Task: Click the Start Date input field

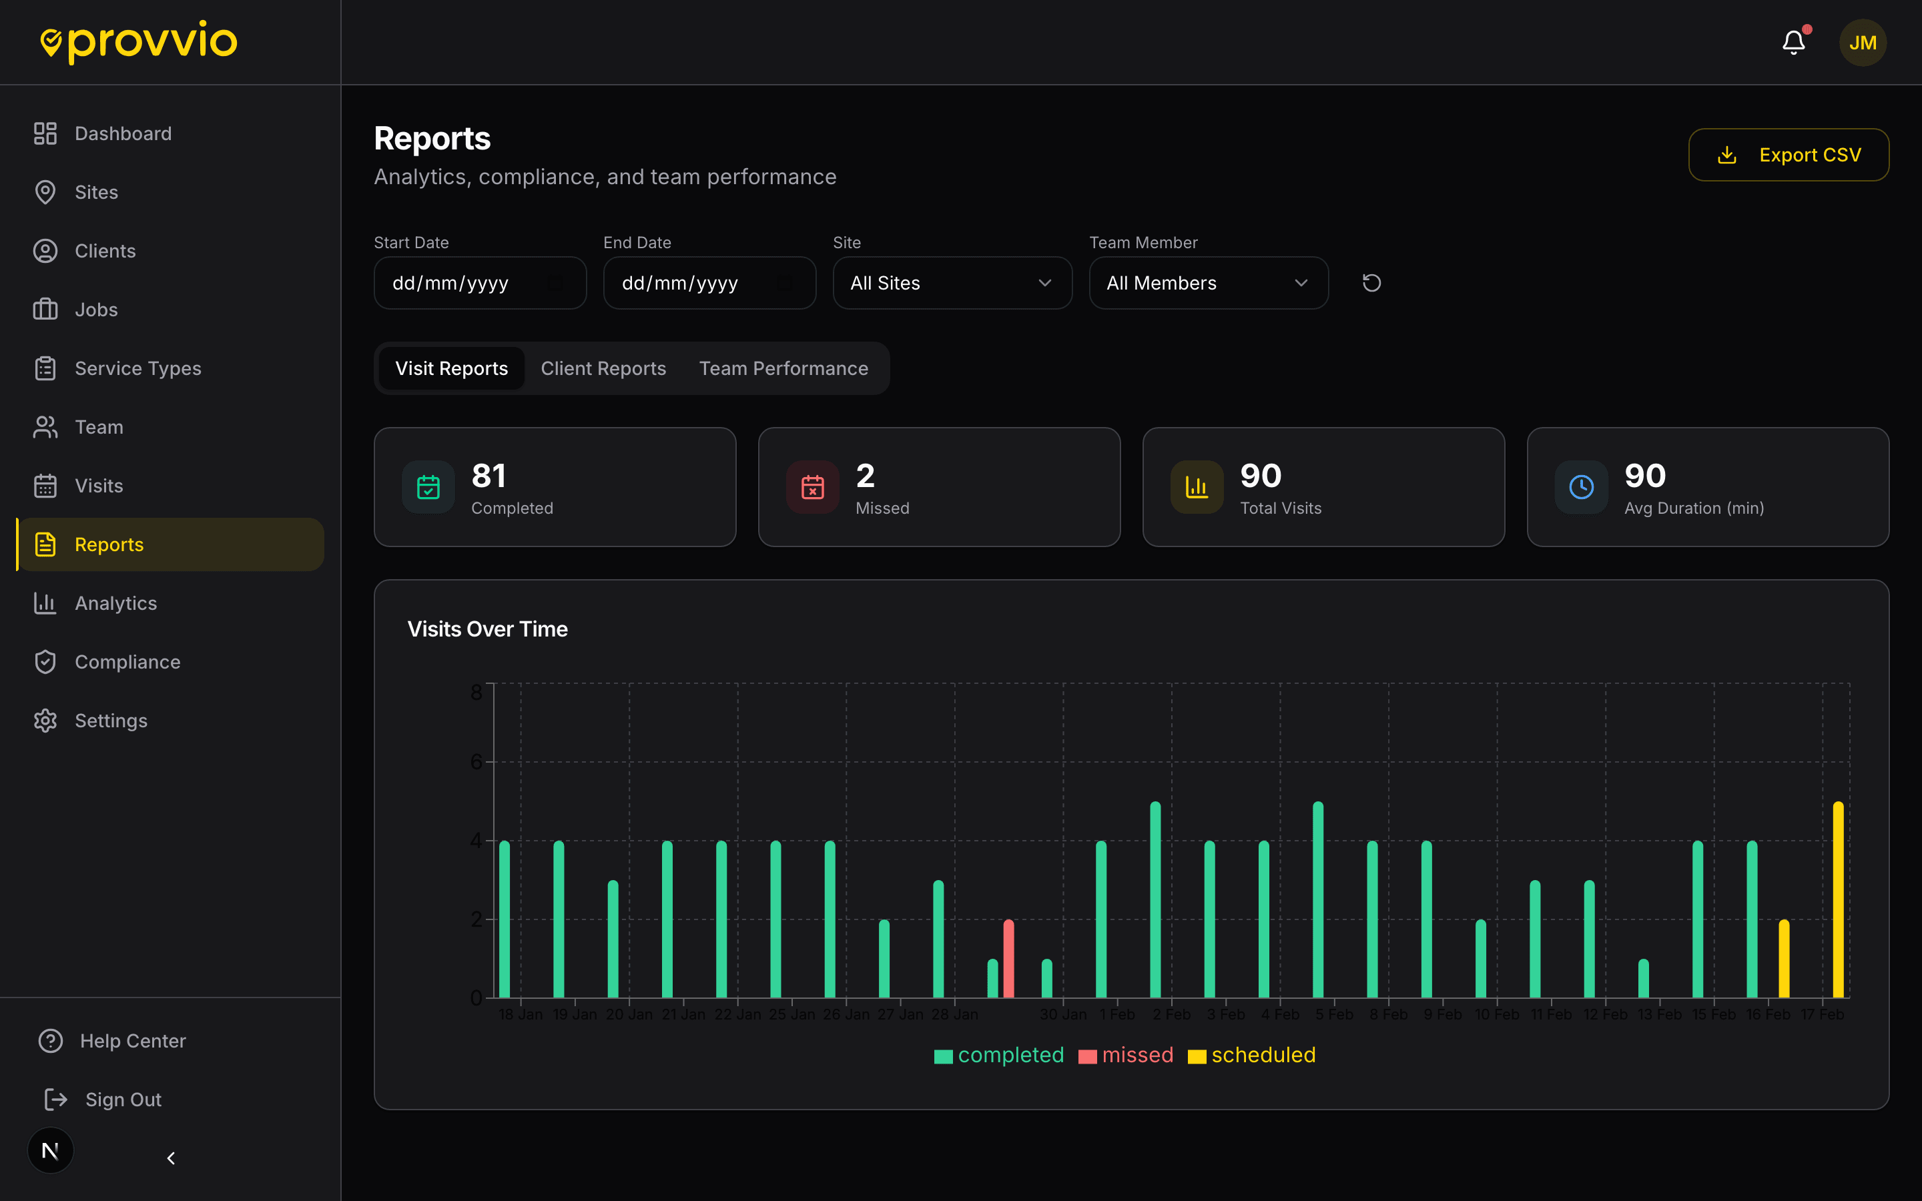Action: [480, 283]
